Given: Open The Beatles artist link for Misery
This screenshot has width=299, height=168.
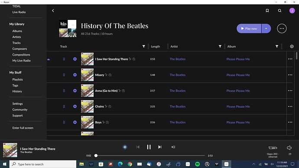Looking at the screenshot, I should click(x=178, y=75).
